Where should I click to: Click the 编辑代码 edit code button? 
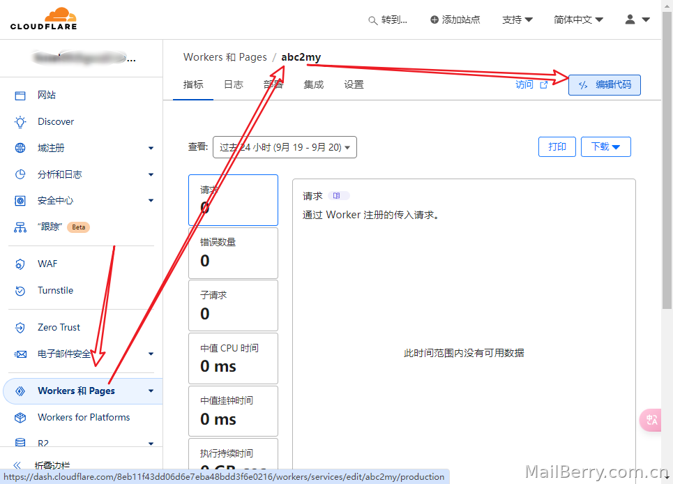[x=605, y=85]
